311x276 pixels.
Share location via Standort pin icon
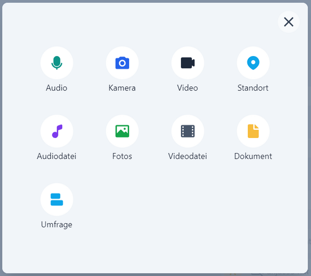point(253,63)
